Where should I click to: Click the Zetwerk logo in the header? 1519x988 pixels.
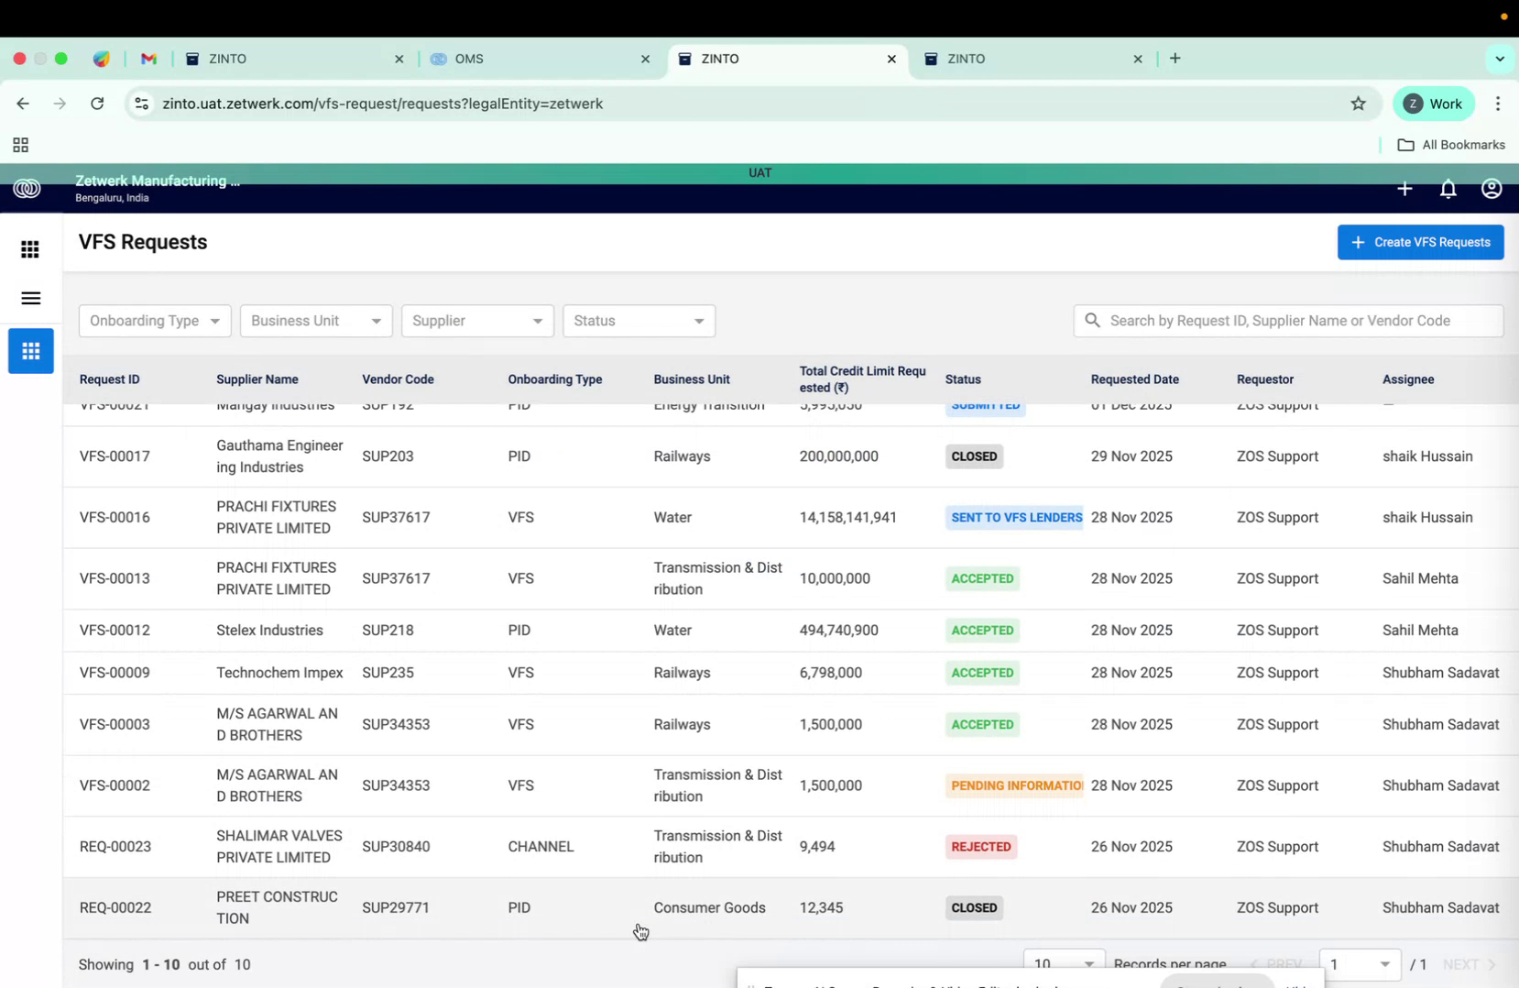[27, 189]
